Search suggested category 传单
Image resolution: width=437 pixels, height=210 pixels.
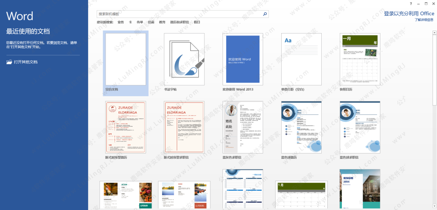pos(140,22)
